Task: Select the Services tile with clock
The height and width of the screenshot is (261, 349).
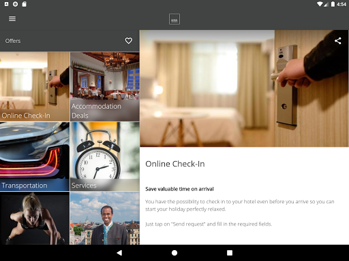Action: tap(105, 156)
